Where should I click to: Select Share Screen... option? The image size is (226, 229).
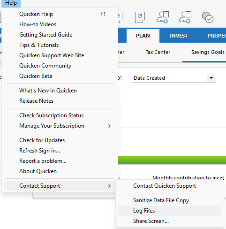(170, 221)
